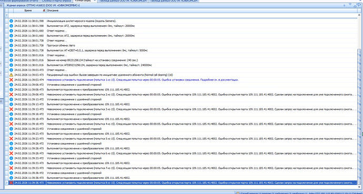Click info icon of 'Установка соединения' row at 11:39:13.472

pyautogui.click(x=11, y=99)
